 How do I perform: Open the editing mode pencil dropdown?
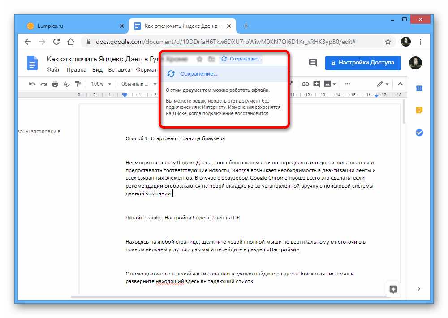pos(383,84)
